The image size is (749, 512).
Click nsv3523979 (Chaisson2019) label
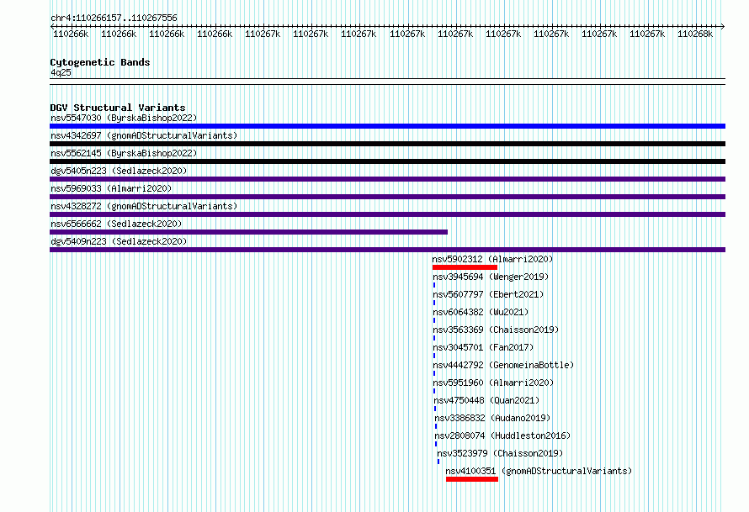tap(500, 453)
